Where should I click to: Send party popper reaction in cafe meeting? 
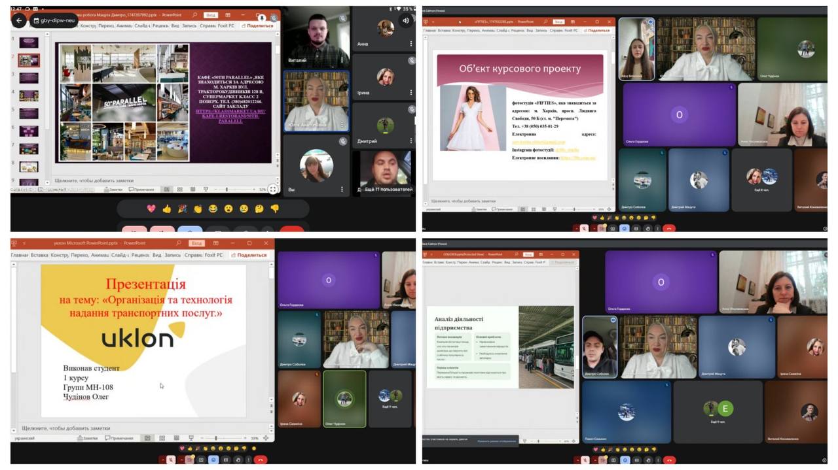coord(182,209)
